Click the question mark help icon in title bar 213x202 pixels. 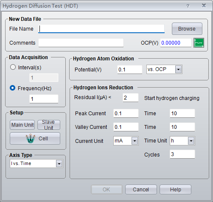tap(188, 6)
